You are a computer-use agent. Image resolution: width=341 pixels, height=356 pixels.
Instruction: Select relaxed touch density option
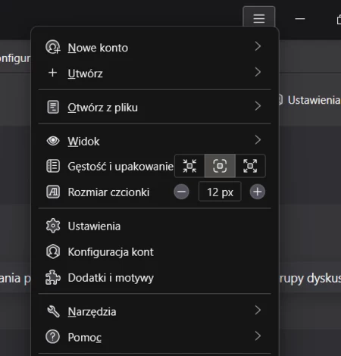pos(250,166)
